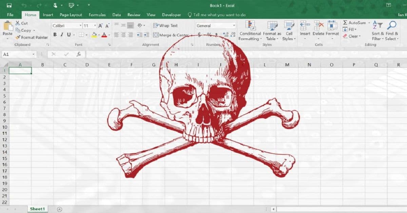The image size is (407, 213).
Task: Click the Wrap Text button
Action: 166,26
